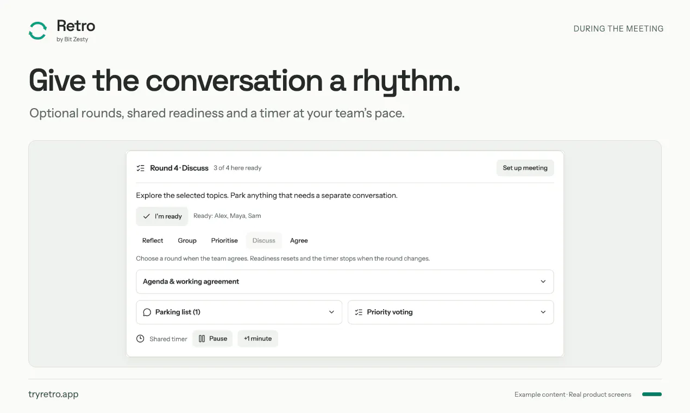This screenshot has height=413, width=690.
Task: Pause the shared timer
Action: [x=213, y=339]
